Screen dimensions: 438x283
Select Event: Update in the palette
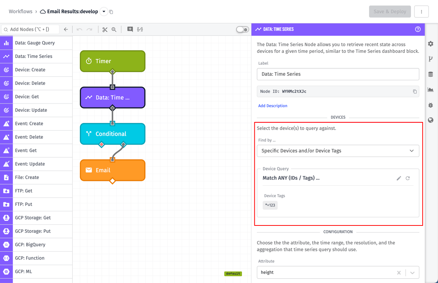point(36,164)
